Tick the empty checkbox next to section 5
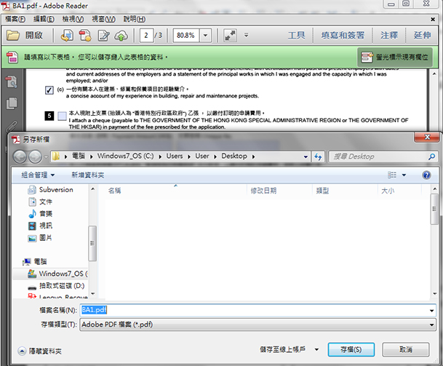443x366 pixels. [x=62, y=116]
